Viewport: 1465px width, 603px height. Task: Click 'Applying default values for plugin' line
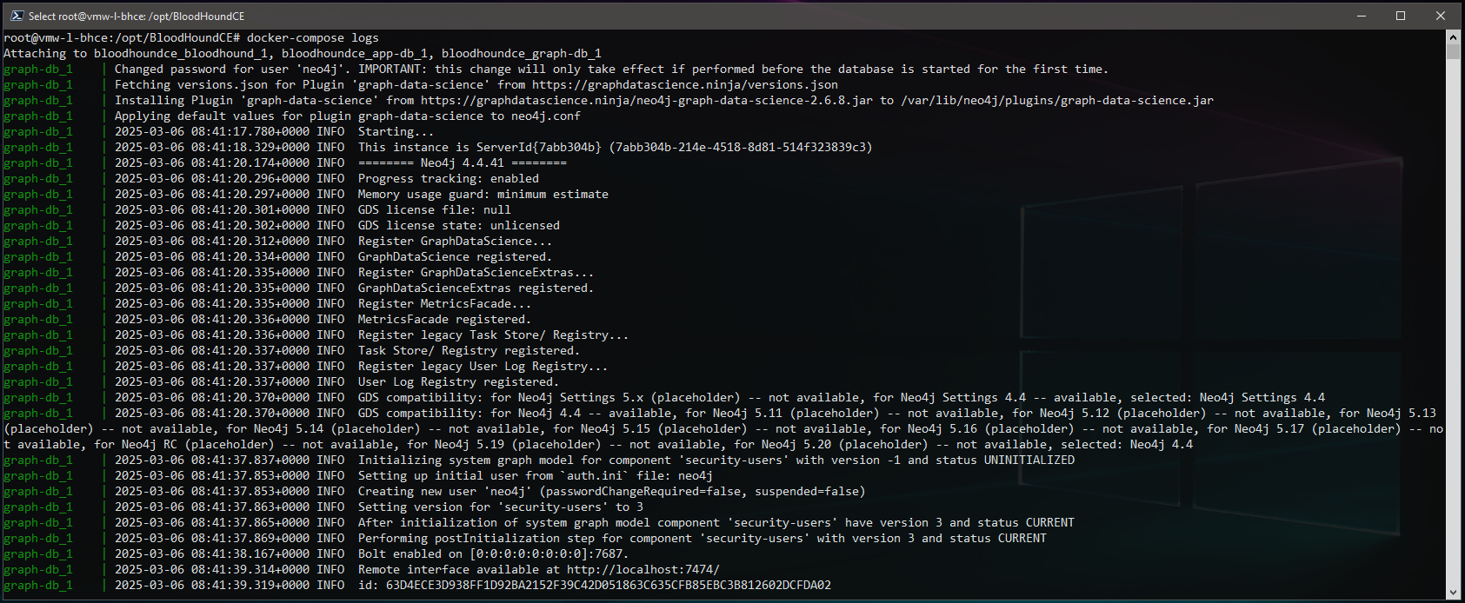pos(348,116)
